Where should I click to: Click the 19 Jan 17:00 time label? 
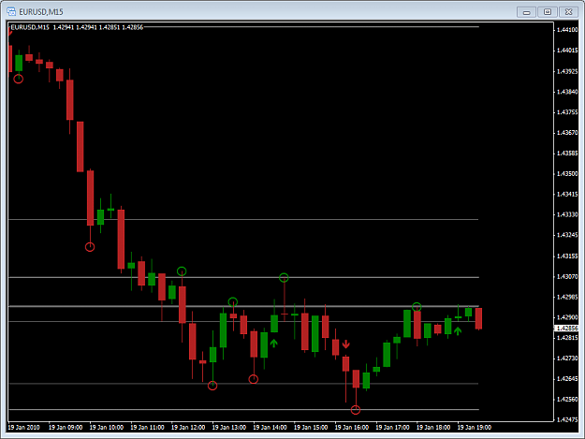(x=392, y=428)
